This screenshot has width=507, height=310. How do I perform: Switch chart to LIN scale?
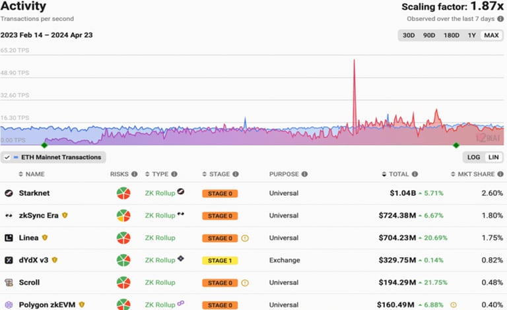(x=493, y=157)
